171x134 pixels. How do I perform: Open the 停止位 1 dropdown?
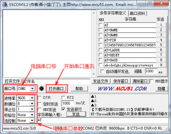(x=32, y=109)
